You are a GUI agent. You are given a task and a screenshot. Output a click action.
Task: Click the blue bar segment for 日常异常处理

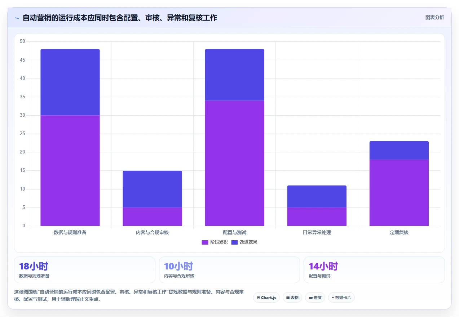(x=317, y=197)
